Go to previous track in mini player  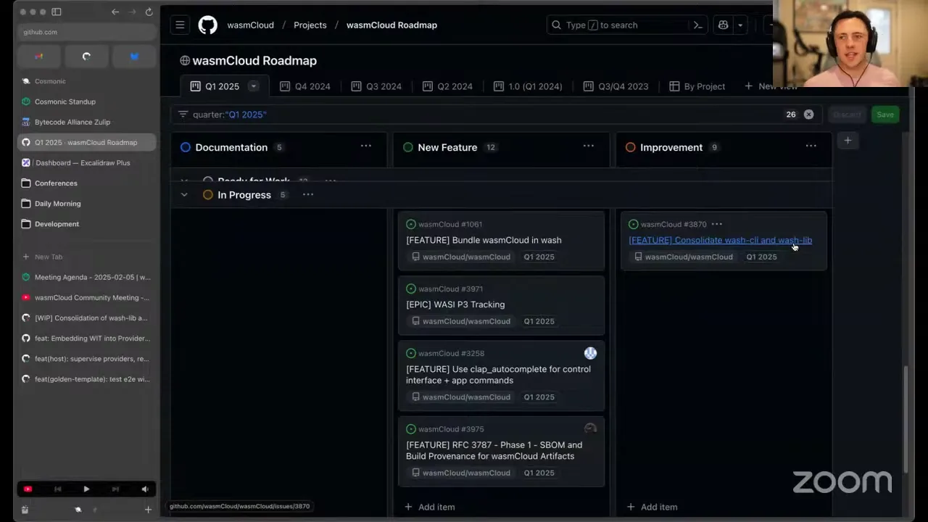click(x=57, y=489)
